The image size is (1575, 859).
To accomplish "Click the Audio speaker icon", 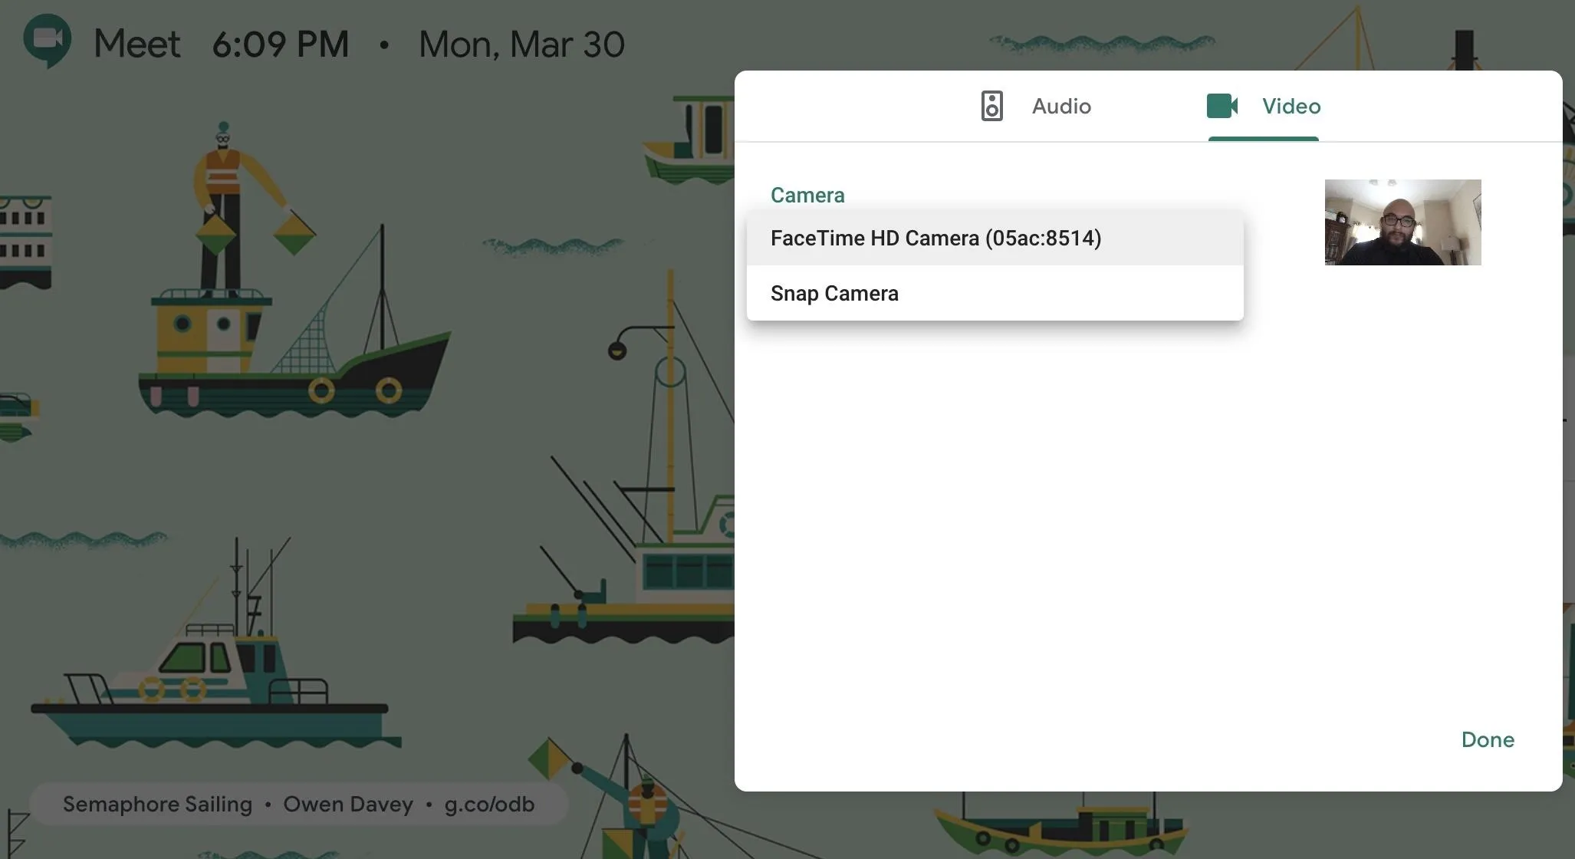I will 991,106.
